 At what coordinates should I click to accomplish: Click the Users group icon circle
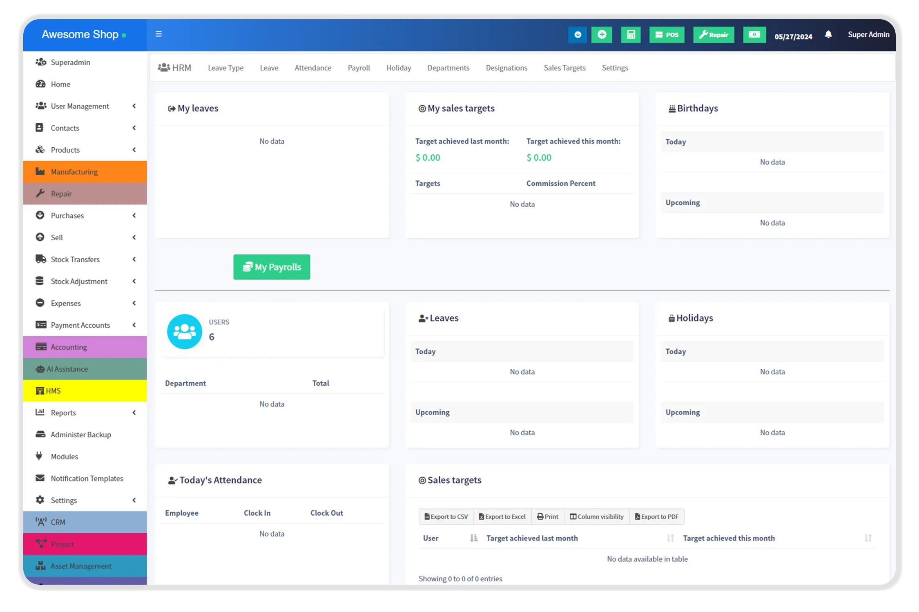[185, 331]
